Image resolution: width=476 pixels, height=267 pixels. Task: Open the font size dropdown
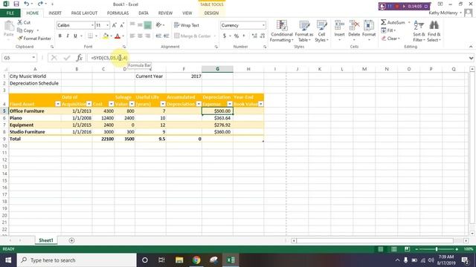pyautogui.click(x=107, y=25)
